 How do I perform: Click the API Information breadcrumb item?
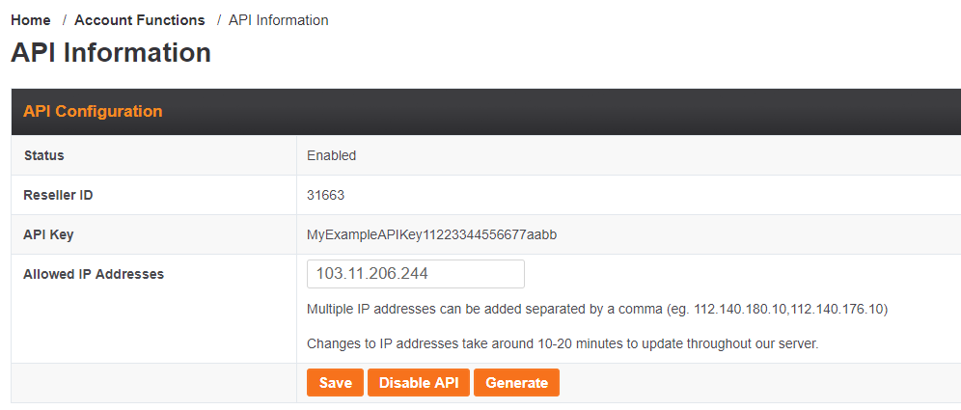coord(278,20)
